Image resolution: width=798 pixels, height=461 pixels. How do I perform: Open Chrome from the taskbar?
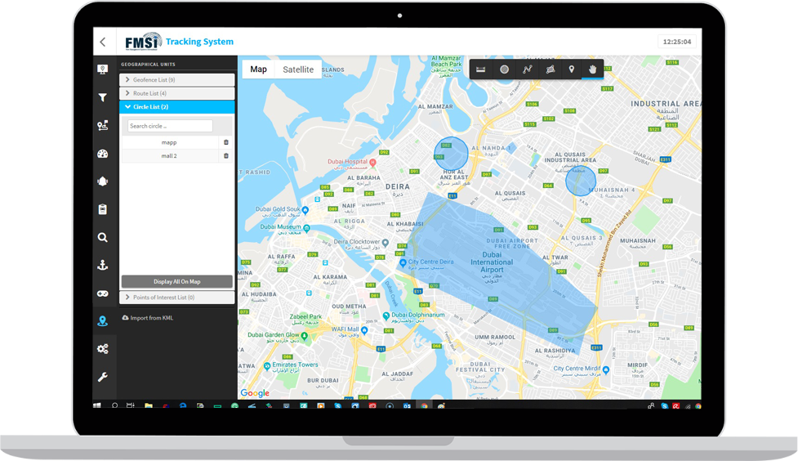pyautogui.click(x=424, y=406)
